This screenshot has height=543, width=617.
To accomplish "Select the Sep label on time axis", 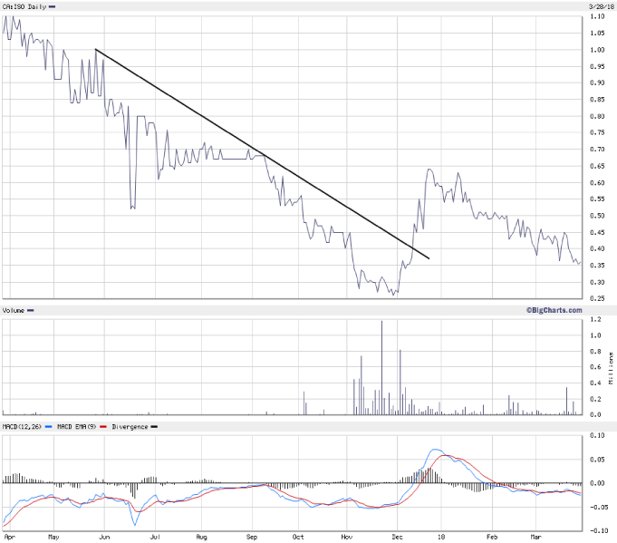I will pyautogui.click(x=252, y=537).
